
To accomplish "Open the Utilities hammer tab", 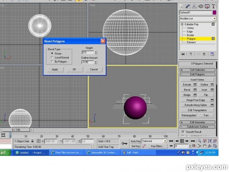I will (213, 6).
